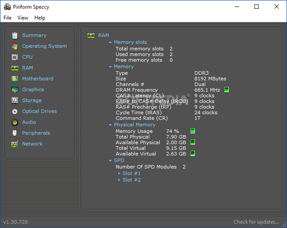Click the resize grip in the window corner
Image resolution: width=287 pixels, height=228 pixels.
pos(284,225)
